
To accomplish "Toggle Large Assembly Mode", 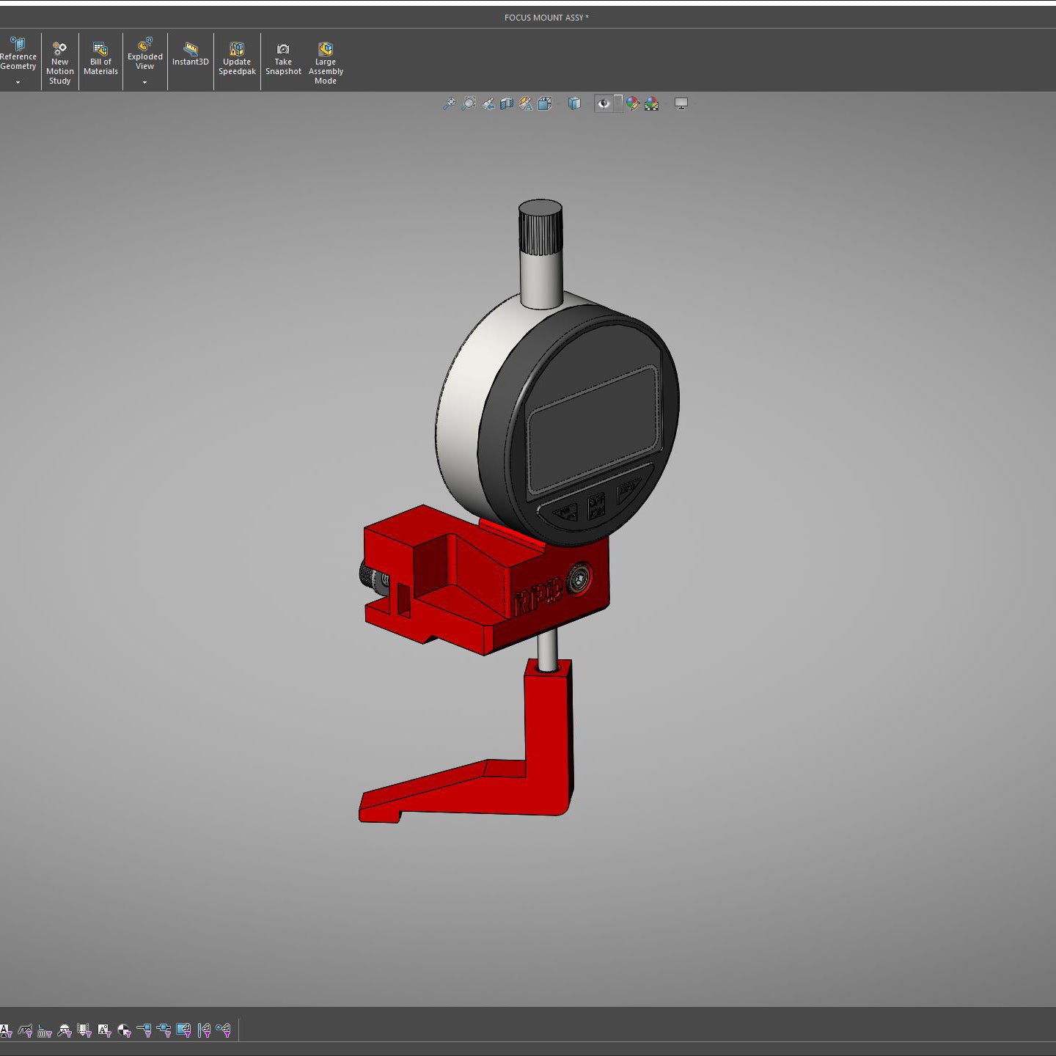I will (x=326, y=63).
